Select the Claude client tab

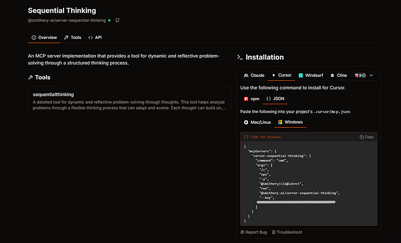(254, 75)
